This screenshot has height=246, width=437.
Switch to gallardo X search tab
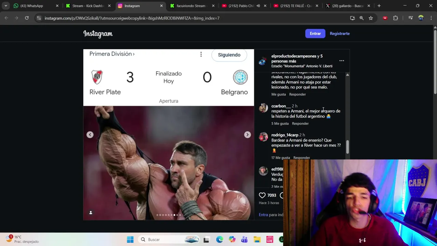(348, 6)
